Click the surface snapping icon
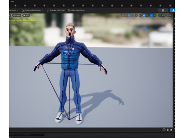The width and height of the screenshot is (184, 138). pyautogui.click(x=140, y=15)
